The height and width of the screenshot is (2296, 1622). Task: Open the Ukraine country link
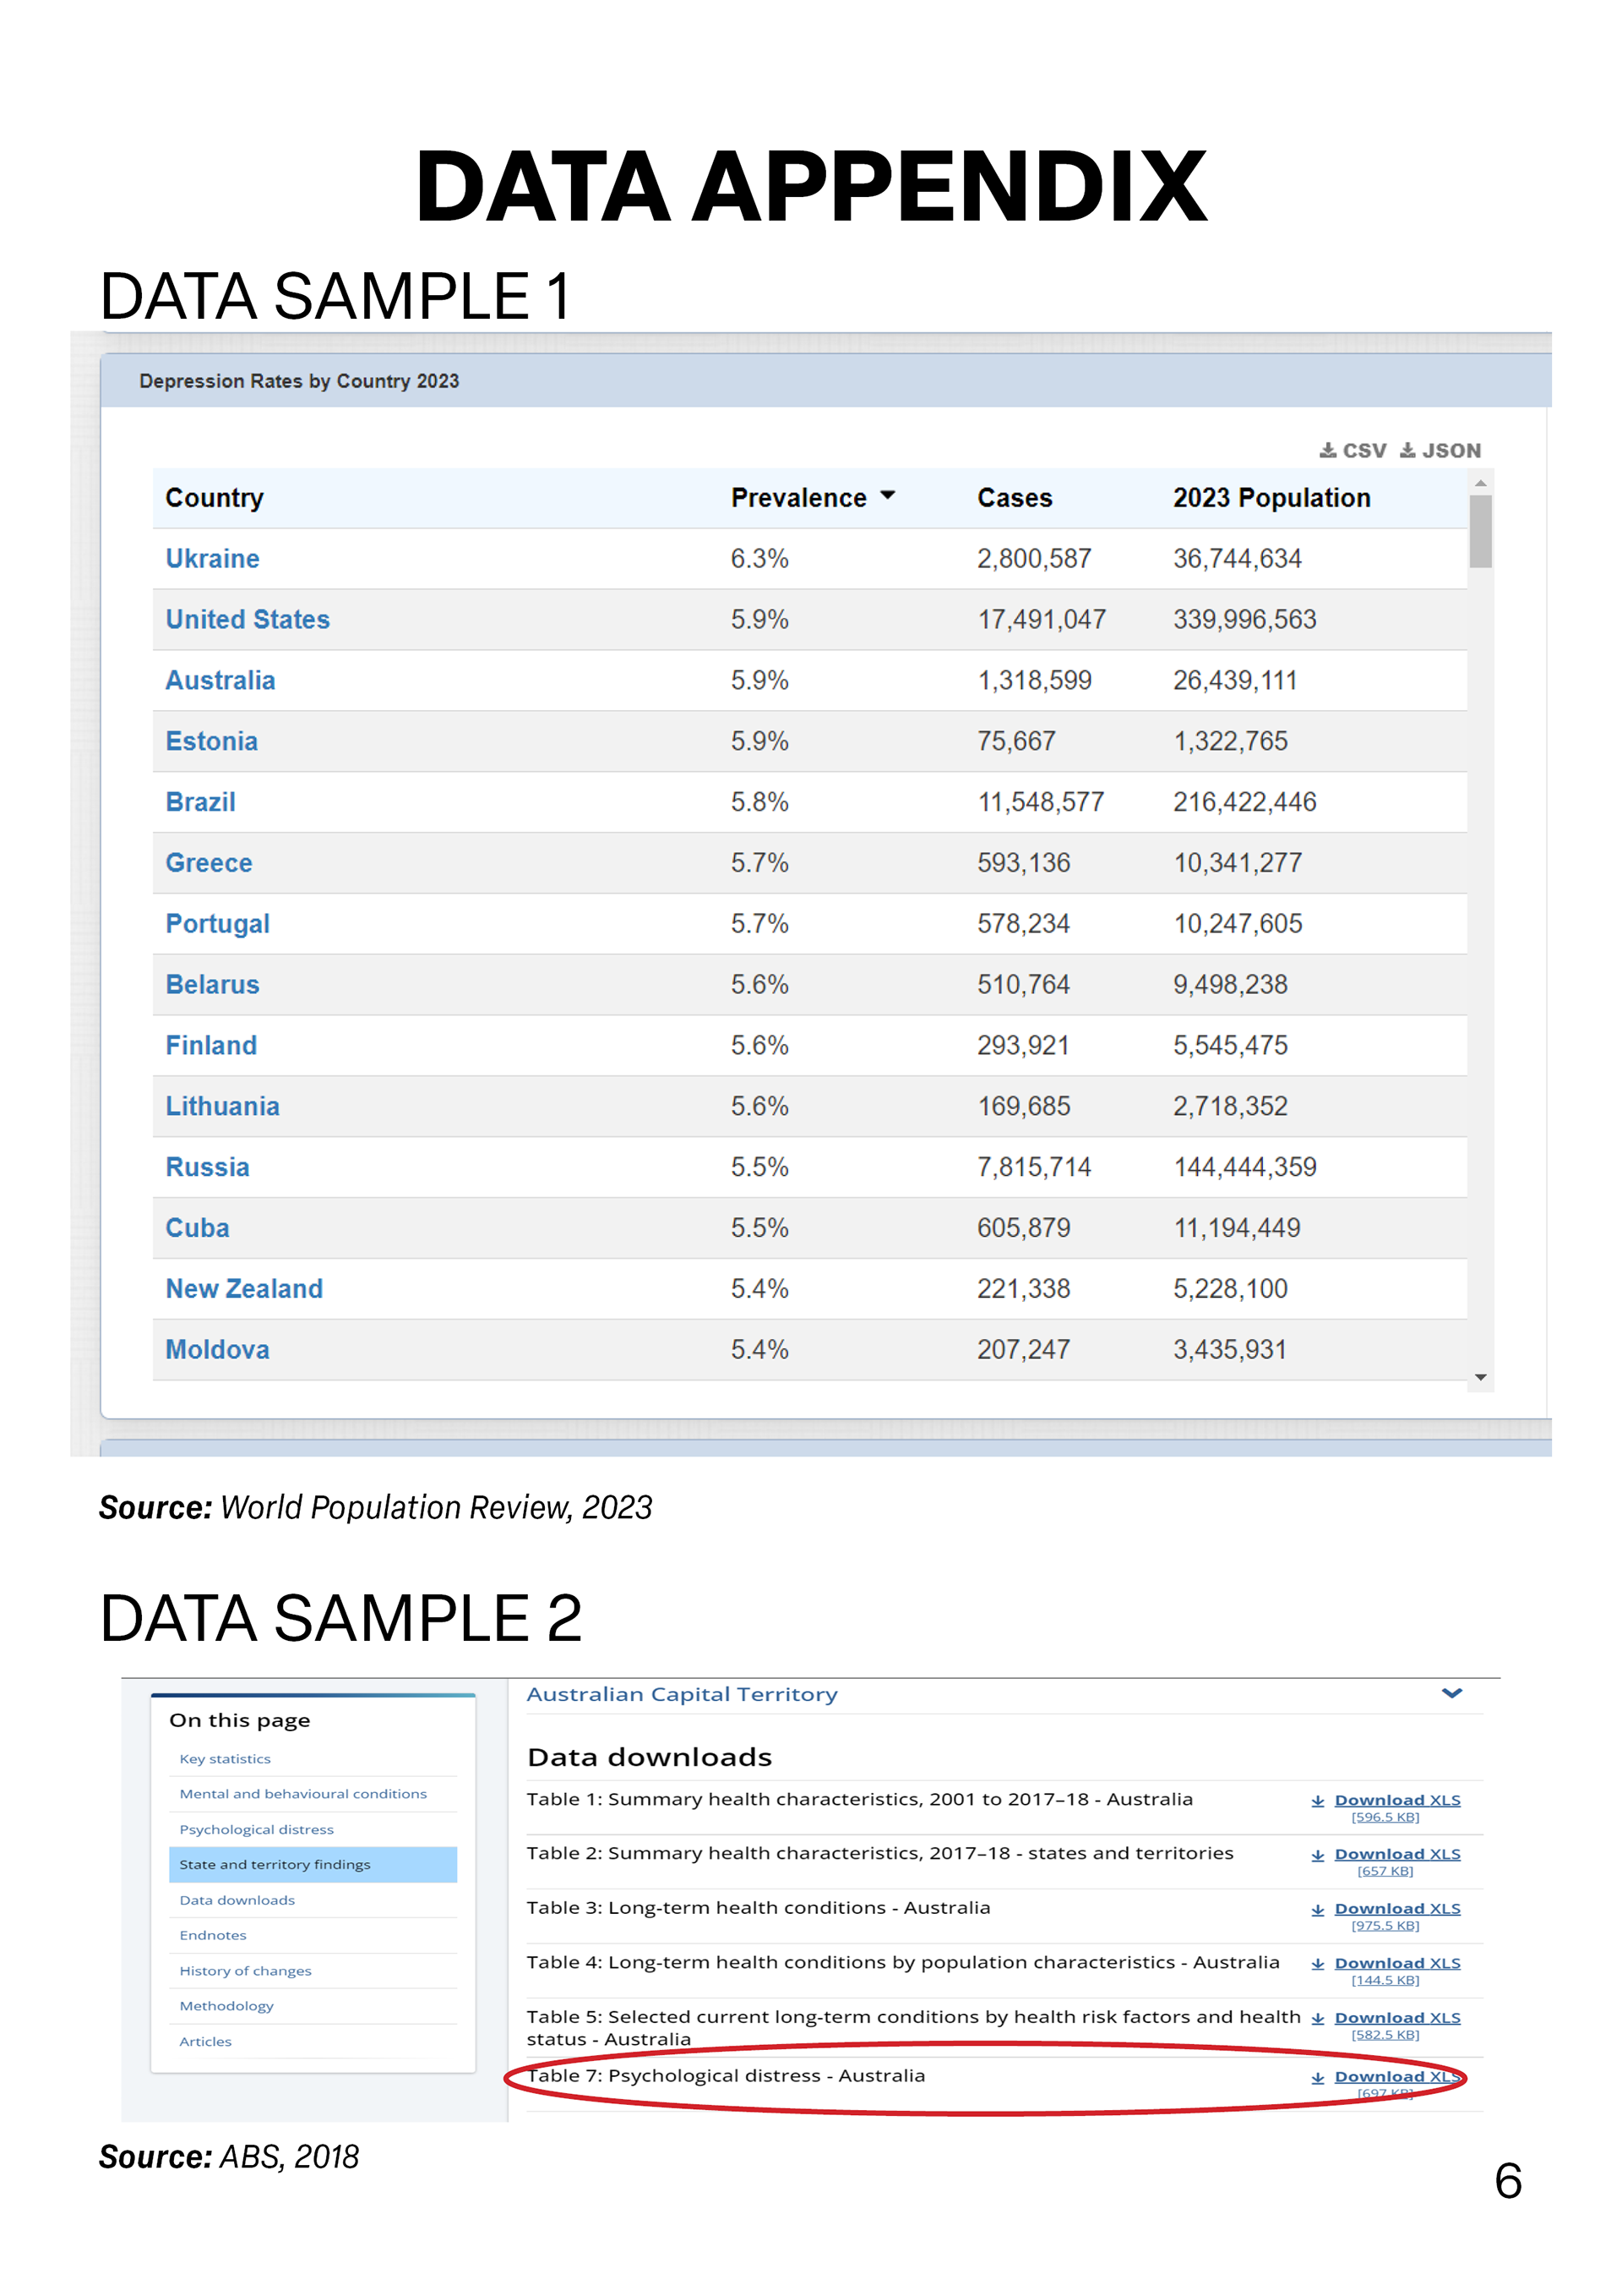coord(212,559)
